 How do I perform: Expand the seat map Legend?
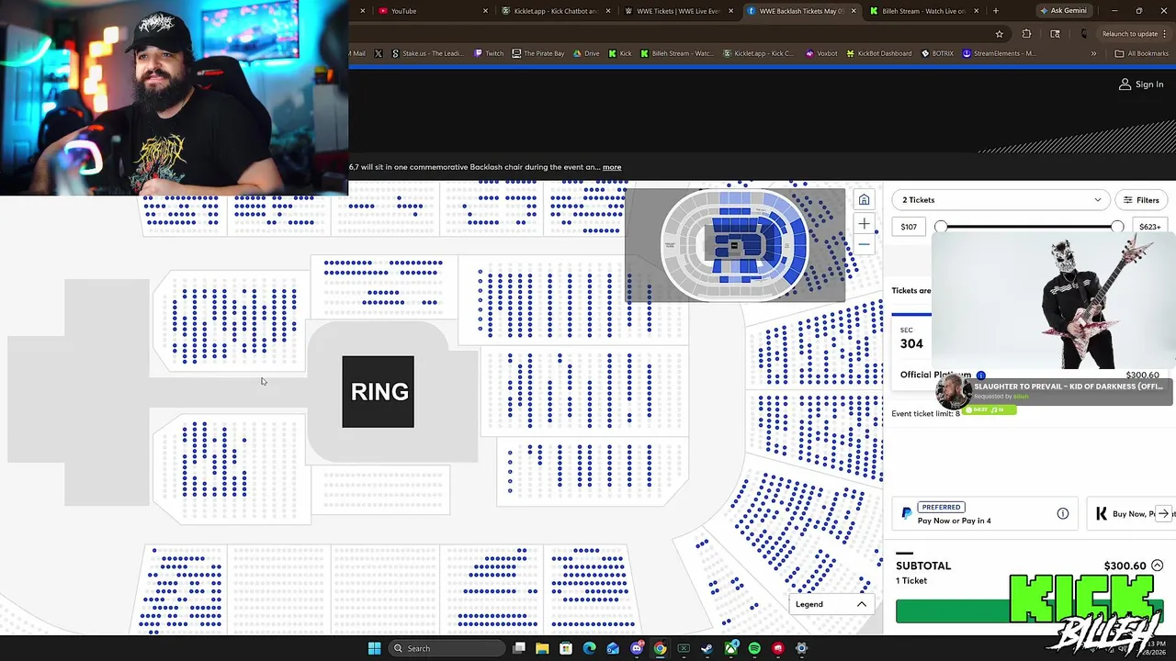coord(831,604)
